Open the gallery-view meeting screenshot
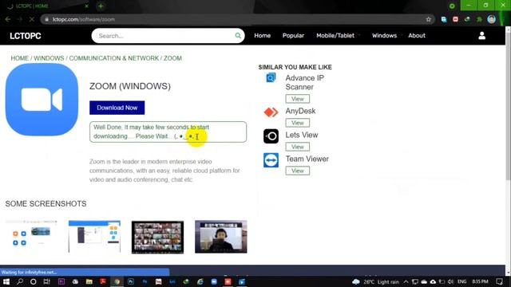This screenshot has height=287, width=511. click(x=157, y=238)
